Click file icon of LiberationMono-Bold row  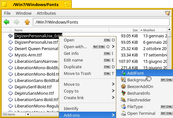click(x=10, y=74)
